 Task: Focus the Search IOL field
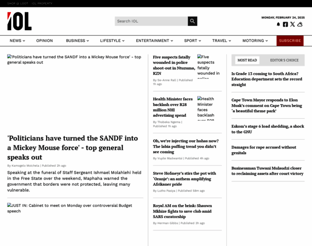coord(151,21)
